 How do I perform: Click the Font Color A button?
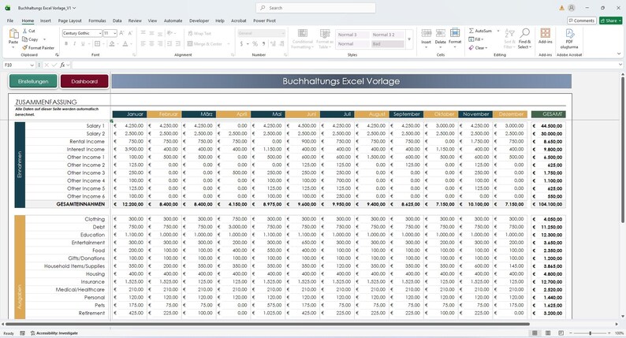[x=125, y=43]
